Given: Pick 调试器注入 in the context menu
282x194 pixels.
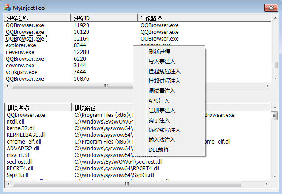Looking at the screenshot, I should pyautogui.click(x=162, y=91).
